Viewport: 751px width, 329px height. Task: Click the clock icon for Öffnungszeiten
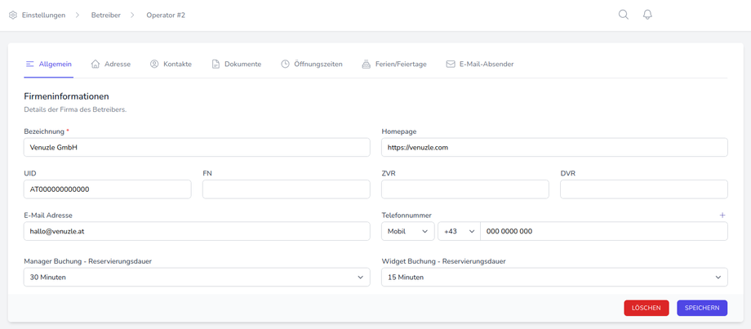286,64
